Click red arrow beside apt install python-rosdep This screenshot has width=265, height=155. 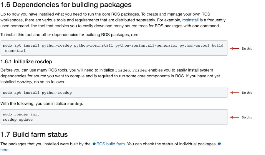(x=235, y=93)
